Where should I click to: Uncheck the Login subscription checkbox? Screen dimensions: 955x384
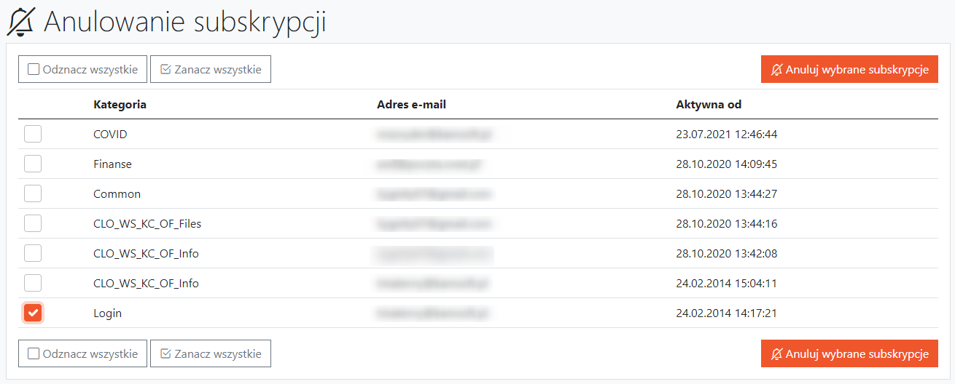click(33, 313)
